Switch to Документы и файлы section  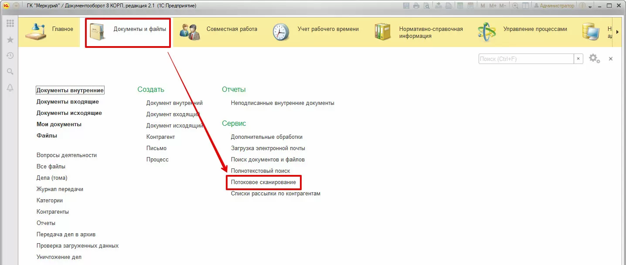[128, 32]
